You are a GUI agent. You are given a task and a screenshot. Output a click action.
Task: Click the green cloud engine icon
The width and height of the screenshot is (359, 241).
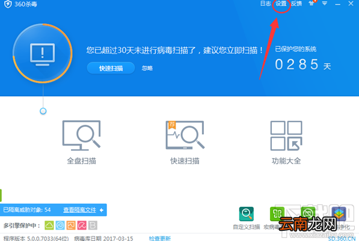pyautogui.click(x=49, y=225)
